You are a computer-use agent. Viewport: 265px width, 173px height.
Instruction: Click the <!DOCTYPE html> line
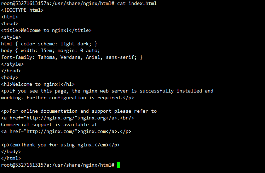coord(22,10)
